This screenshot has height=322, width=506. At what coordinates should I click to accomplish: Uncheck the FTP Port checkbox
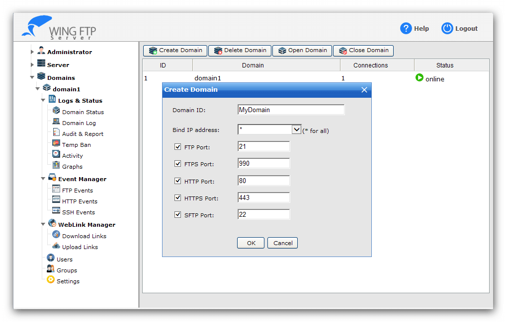[178, 147]
